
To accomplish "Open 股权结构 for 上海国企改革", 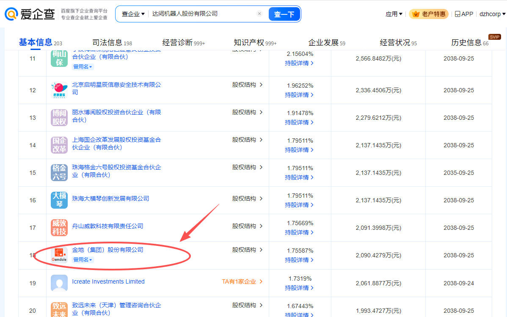I will tap(247, 140).
